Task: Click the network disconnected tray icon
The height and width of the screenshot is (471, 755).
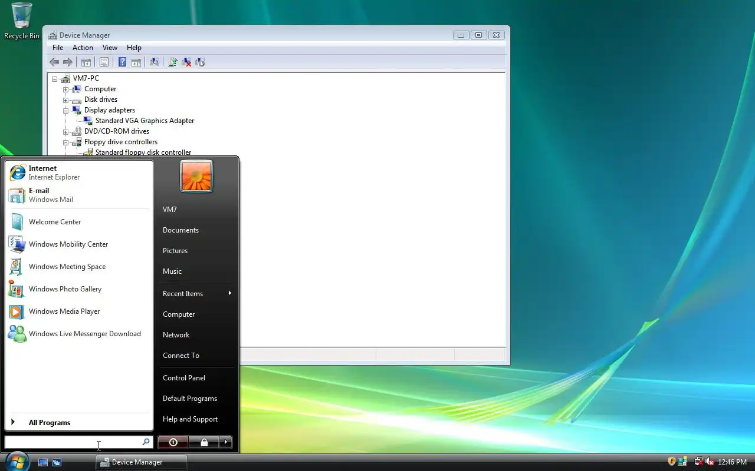Action: tap(698, 462)
